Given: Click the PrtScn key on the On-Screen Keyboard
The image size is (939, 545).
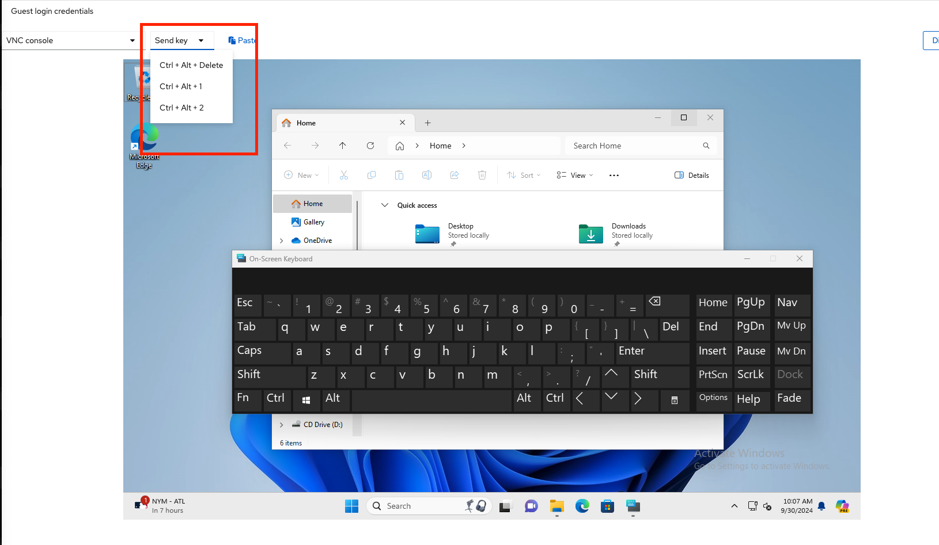Looking at the screenshot, I should [714, 376].
